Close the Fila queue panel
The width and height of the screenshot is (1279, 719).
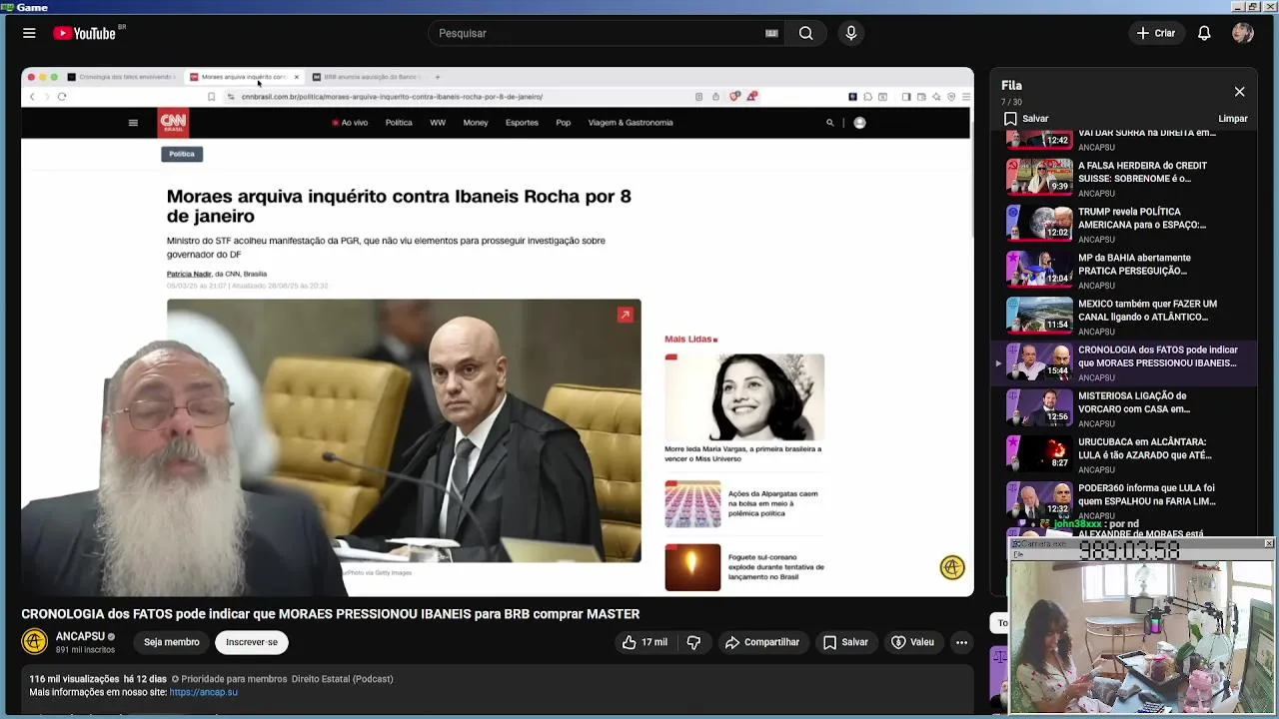[1239, 92]
